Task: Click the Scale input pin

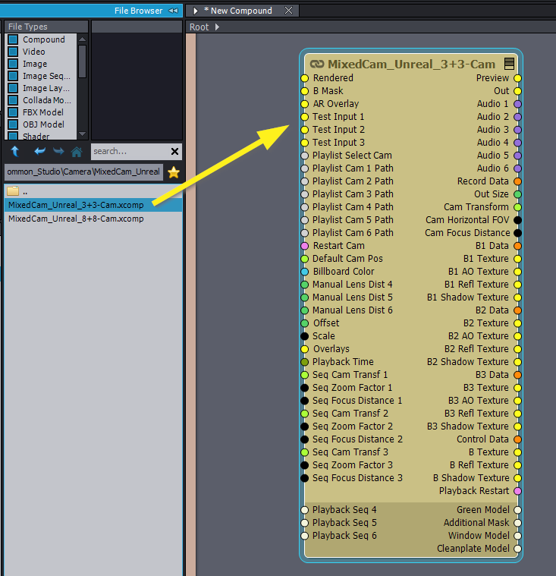Action: 304,335
